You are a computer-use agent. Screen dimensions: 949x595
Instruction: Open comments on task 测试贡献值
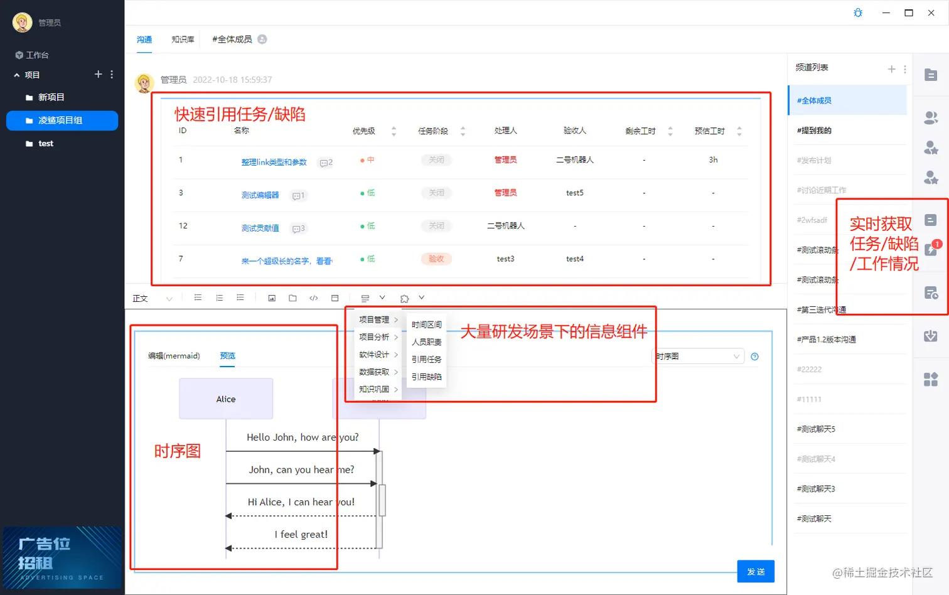[298, 228]
